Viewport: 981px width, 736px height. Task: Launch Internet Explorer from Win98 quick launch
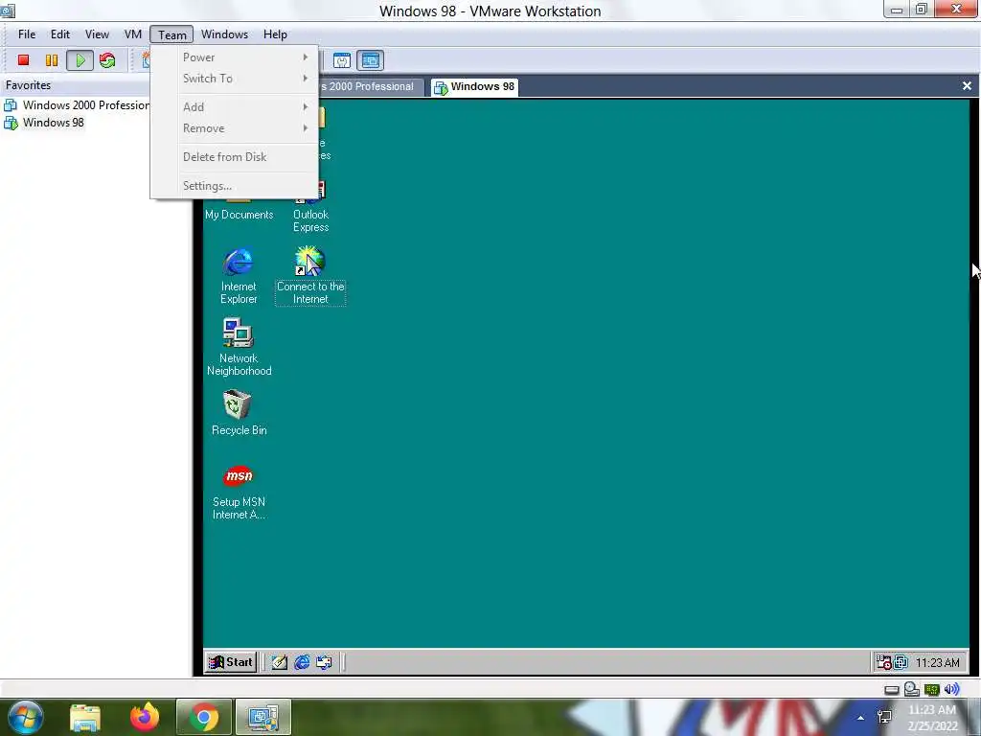[x=302, y=662]
